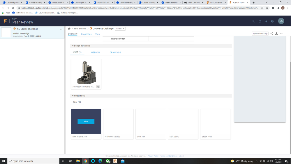
Task: Switch to the View tab
Action: tap(98, 34)
